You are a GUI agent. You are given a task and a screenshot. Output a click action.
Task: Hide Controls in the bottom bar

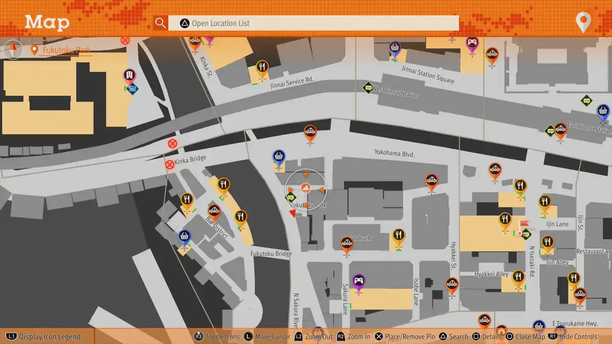[x=573, y=336]
